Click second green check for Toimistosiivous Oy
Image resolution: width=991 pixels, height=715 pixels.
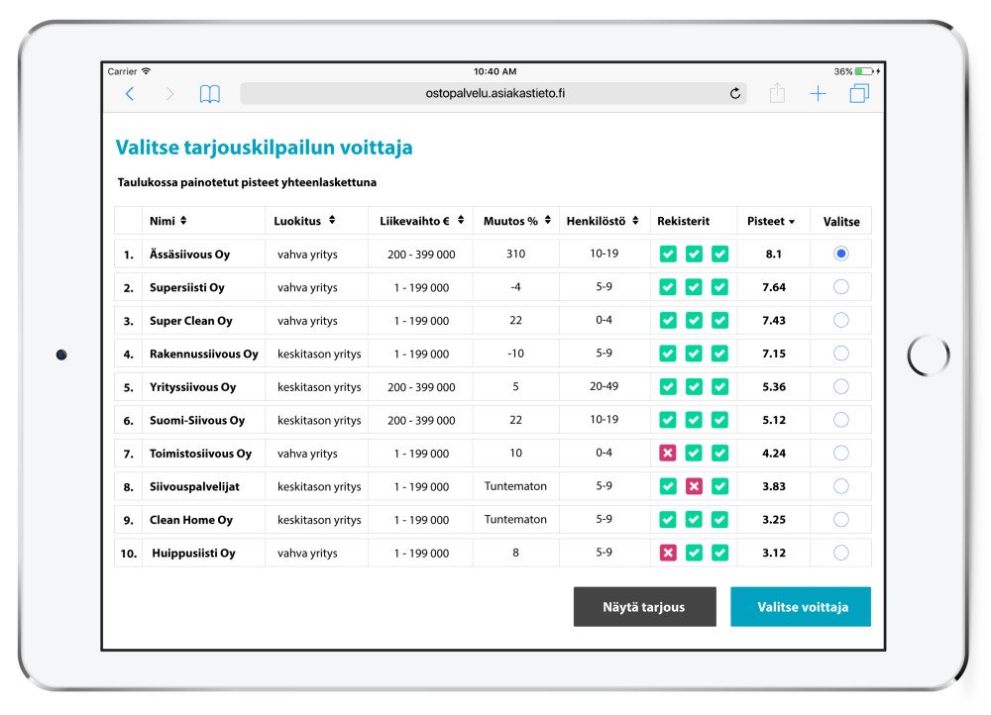click(x=694, y=453)
